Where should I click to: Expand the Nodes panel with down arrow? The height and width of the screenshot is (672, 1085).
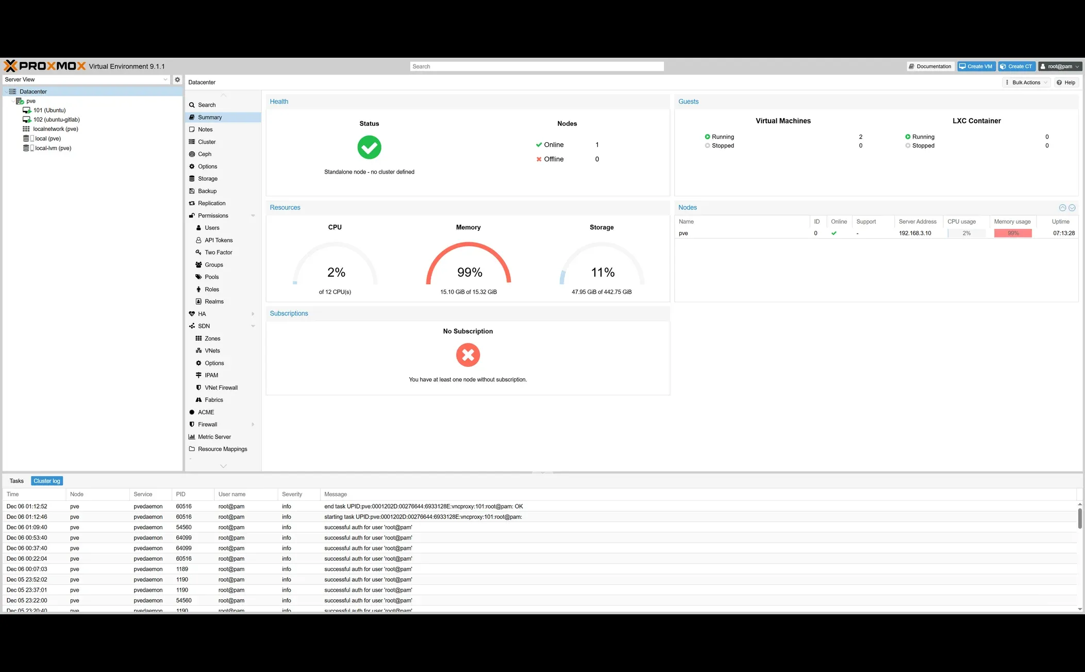pyautogui.click(x=1072, y=208)
